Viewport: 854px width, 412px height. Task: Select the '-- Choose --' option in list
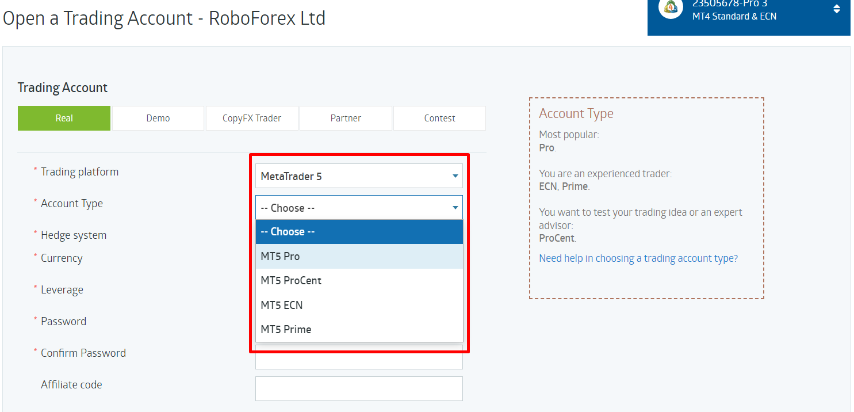359,232
